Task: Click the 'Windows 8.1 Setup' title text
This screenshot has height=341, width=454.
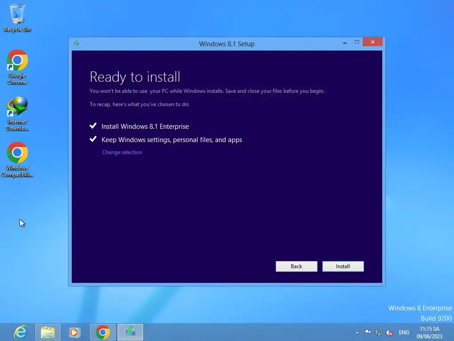Action: (227, 44)
